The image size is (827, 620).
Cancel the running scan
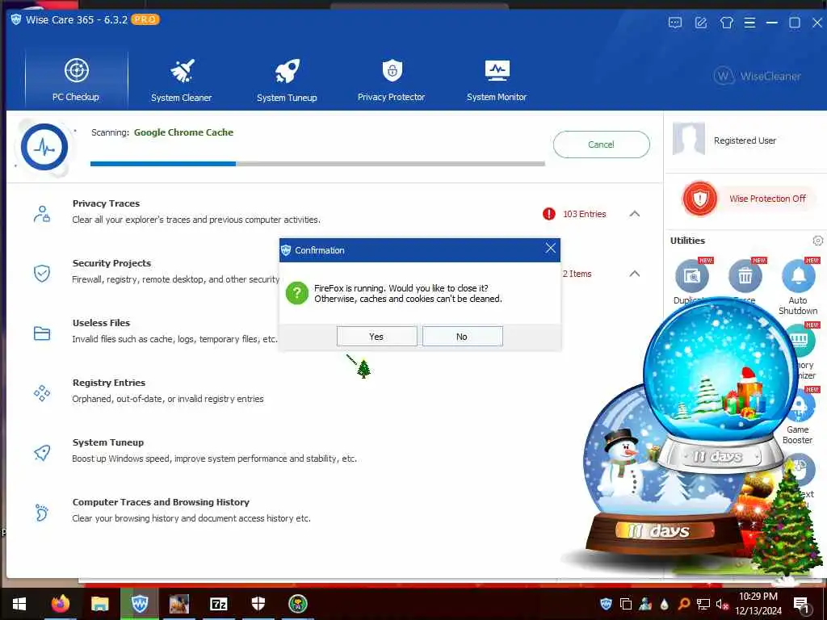(601, 145)
